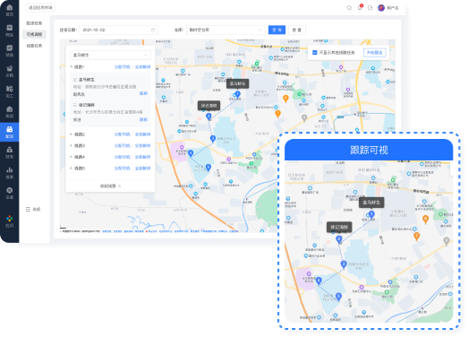468x337 pixels.
Task: Open the customer dropdown above the route list
Action: (x=110, y=55)
